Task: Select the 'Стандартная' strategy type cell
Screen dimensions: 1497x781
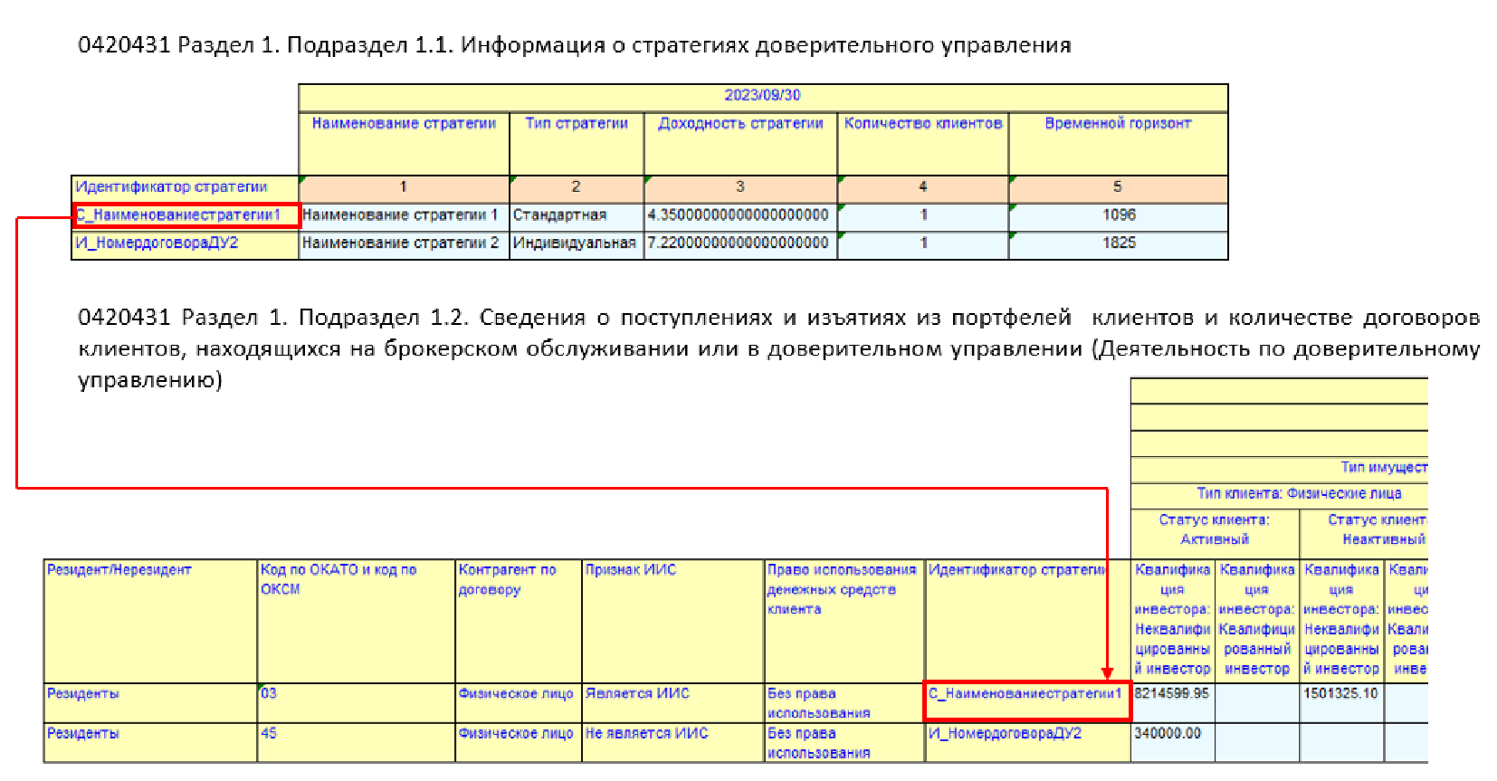Action: [560, 215]
